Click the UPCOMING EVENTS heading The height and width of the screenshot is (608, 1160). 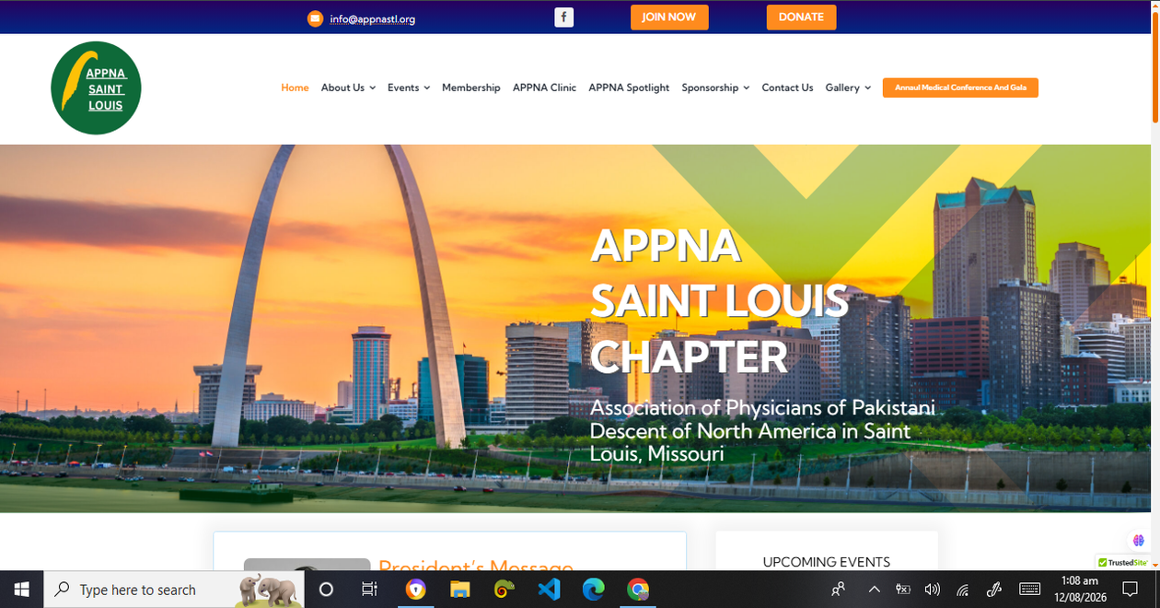[x=827, y=562]
